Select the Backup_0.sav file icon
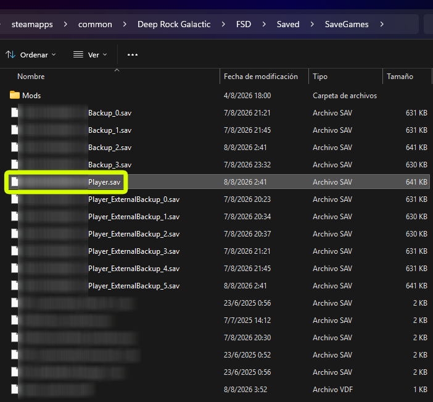 [15, 113]
